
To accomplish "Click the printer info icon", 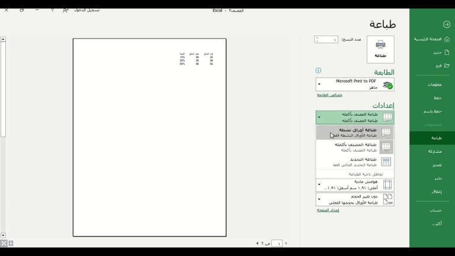I will [318, 71].
